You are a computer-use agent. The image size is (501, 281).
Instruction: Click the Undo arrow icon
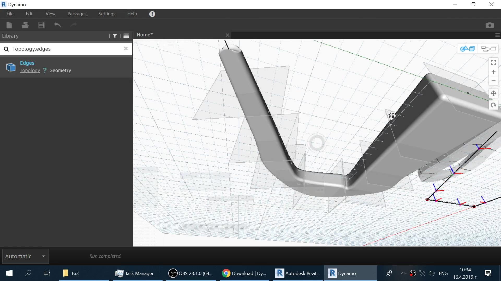tap(57, 25)
